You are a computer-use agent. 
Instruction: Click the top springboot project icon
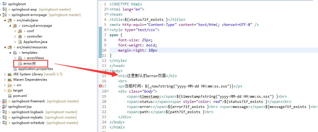point(4,4)
